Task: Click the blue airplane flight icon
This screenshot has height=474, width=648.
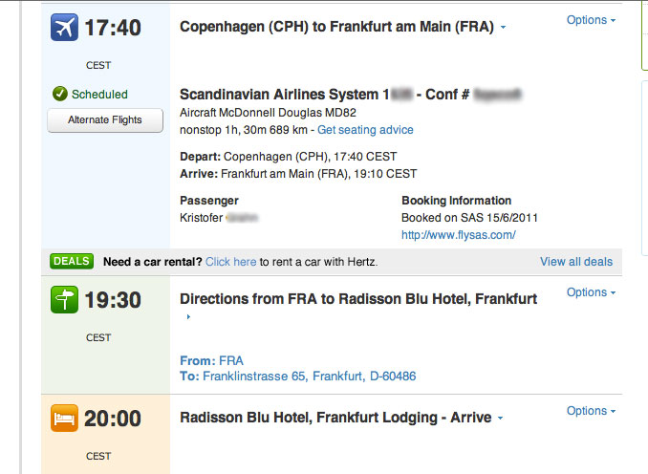Action: [66, 28]
